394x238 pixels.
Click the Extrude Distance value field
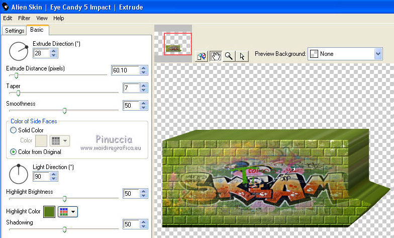click(x=126, y=70)
